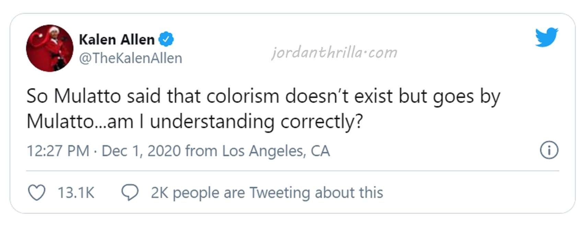The width and height of the screenshot is (586, 228).
Task: Like the tweet with the heart icon
Action: 36,193
